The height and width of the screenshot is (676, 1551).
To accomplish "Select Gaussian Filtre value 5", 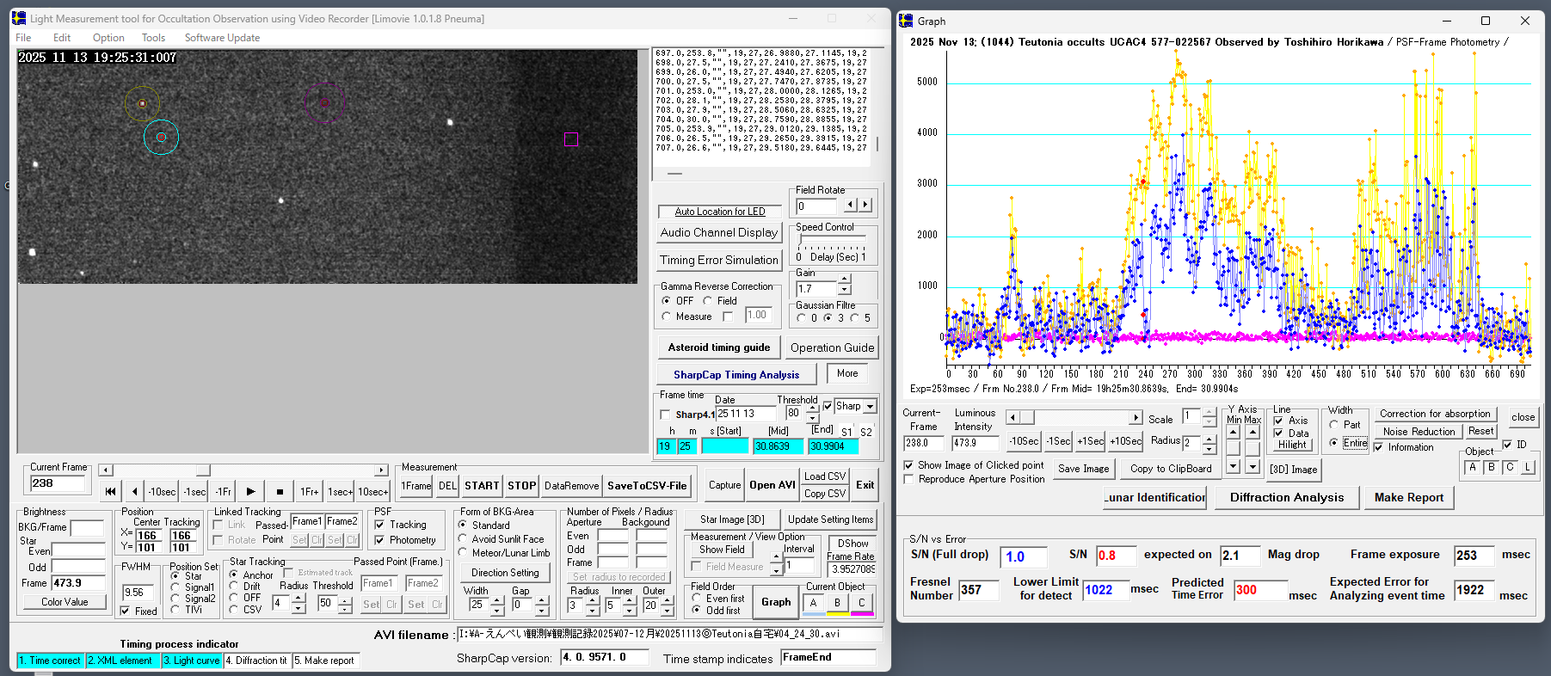I will (x=854, y=318).
